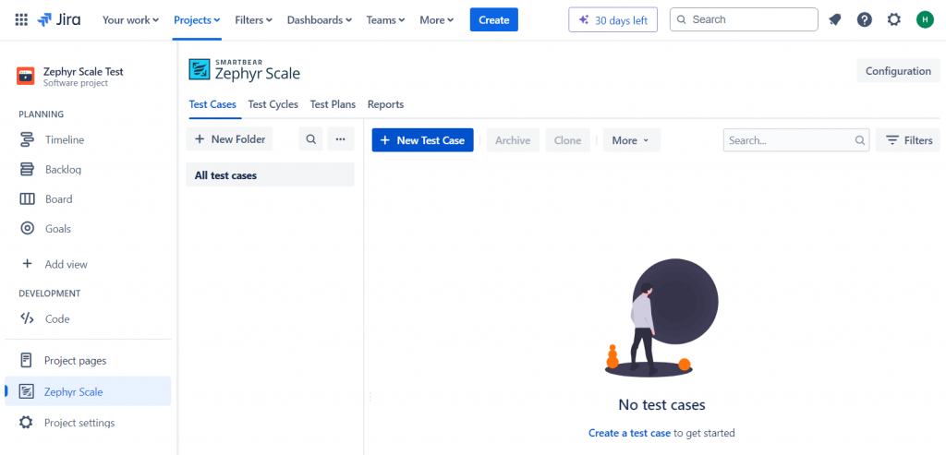
Task: Click the New Test Case button
Action: [x=422, y=140]
